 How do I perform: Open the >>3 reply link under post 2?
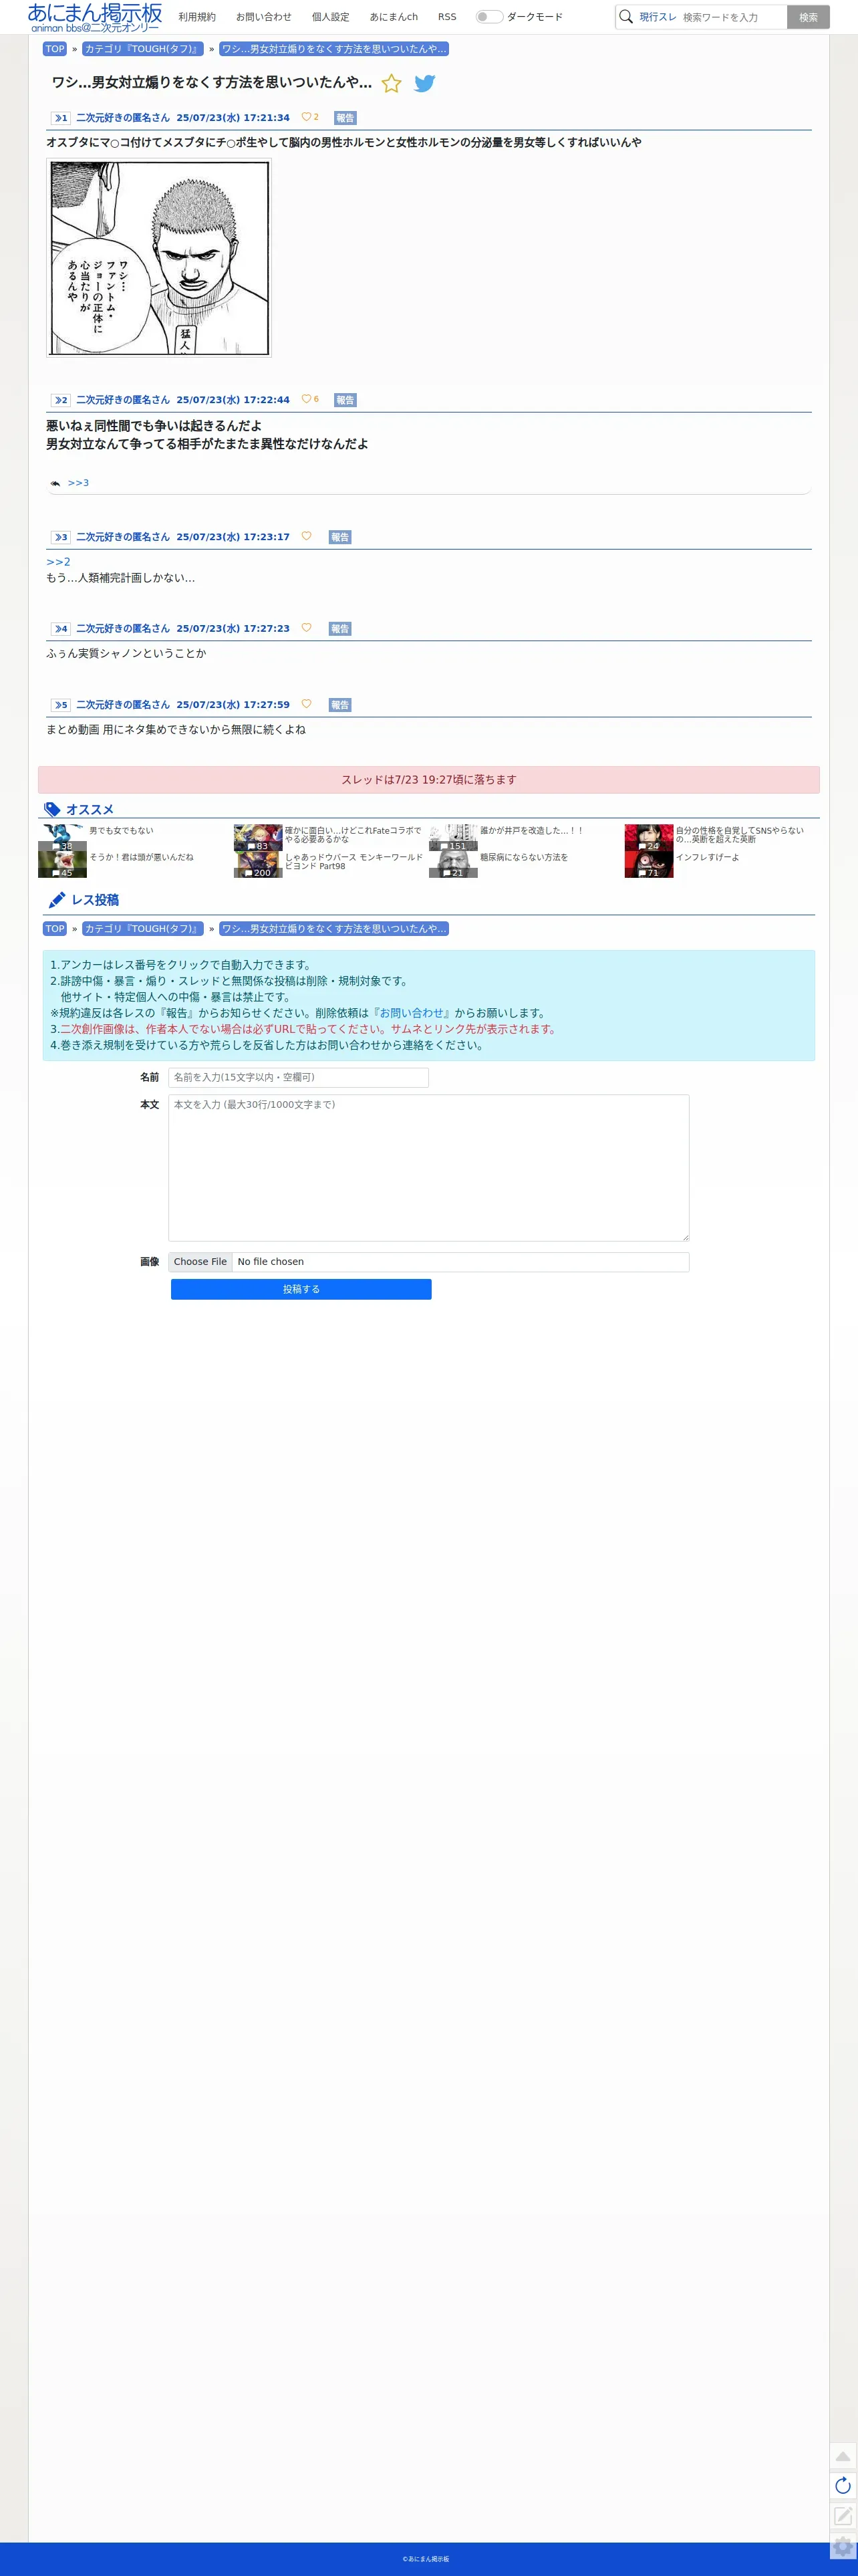click(78, 483)
